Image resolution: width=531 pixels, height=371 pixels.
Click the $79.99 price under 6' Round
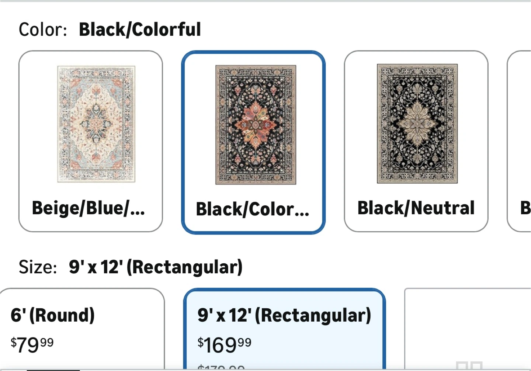32,345
